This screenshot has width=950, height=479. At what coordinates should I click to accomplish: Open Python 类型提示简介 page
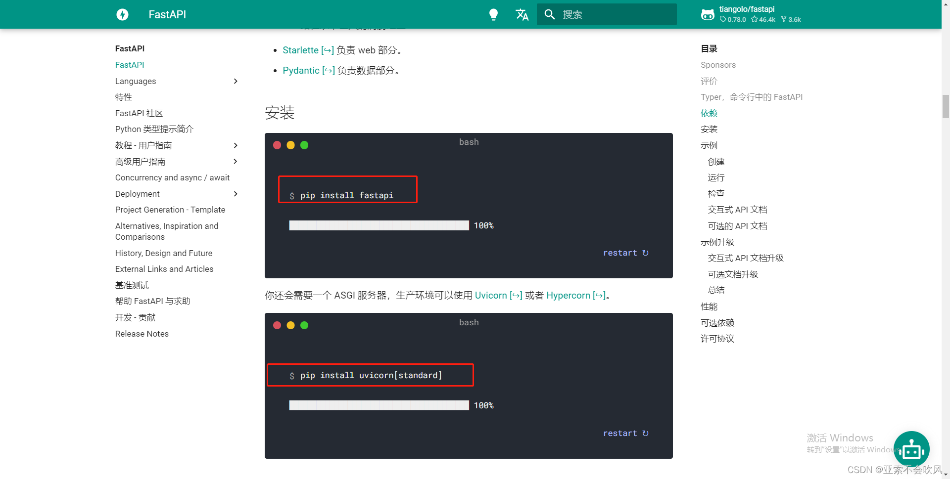(x=154, y=129)
